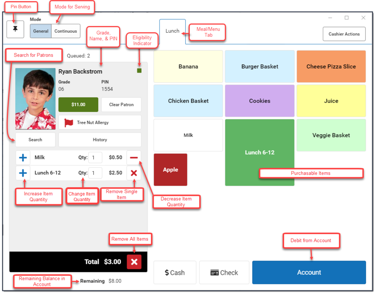Viewport: 376px width, 294px height.
Task: Add Veggie Basket to the order
Action: (x=331, y=135)
